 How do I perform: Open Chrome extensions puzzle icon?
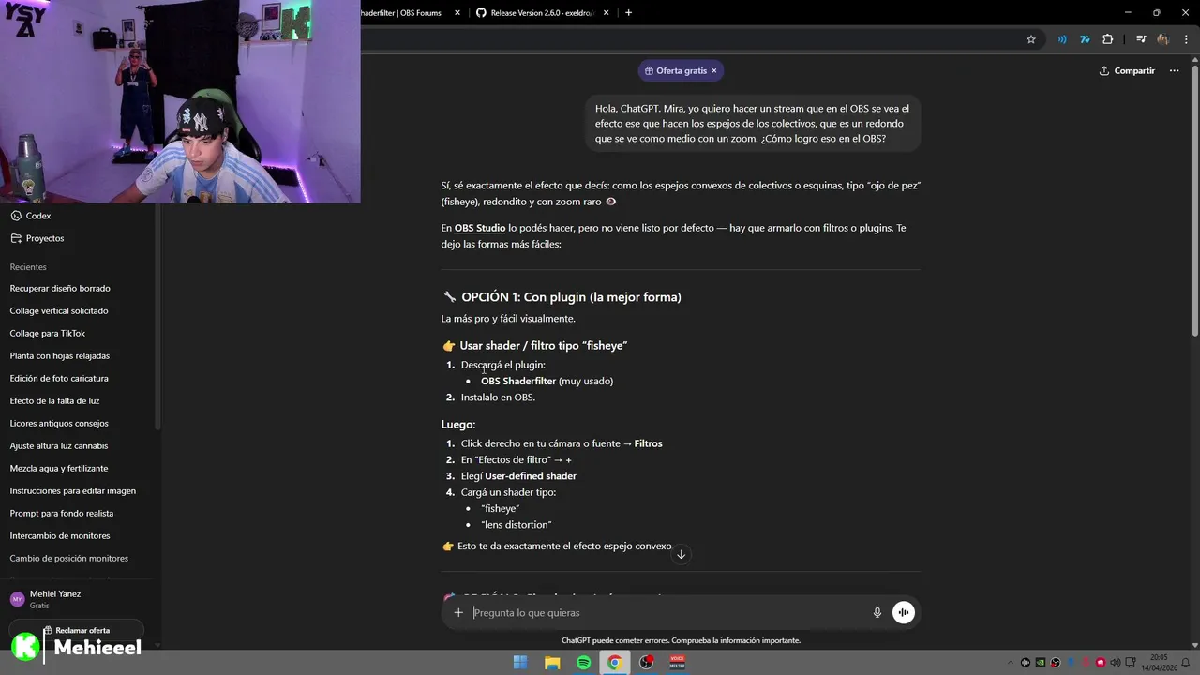coord(1108,39)
